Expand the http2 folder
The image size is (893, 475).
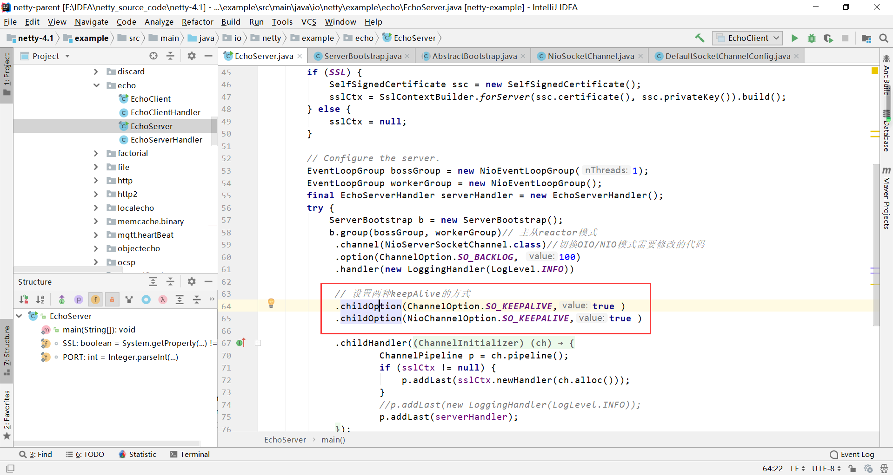coord(96,194)
